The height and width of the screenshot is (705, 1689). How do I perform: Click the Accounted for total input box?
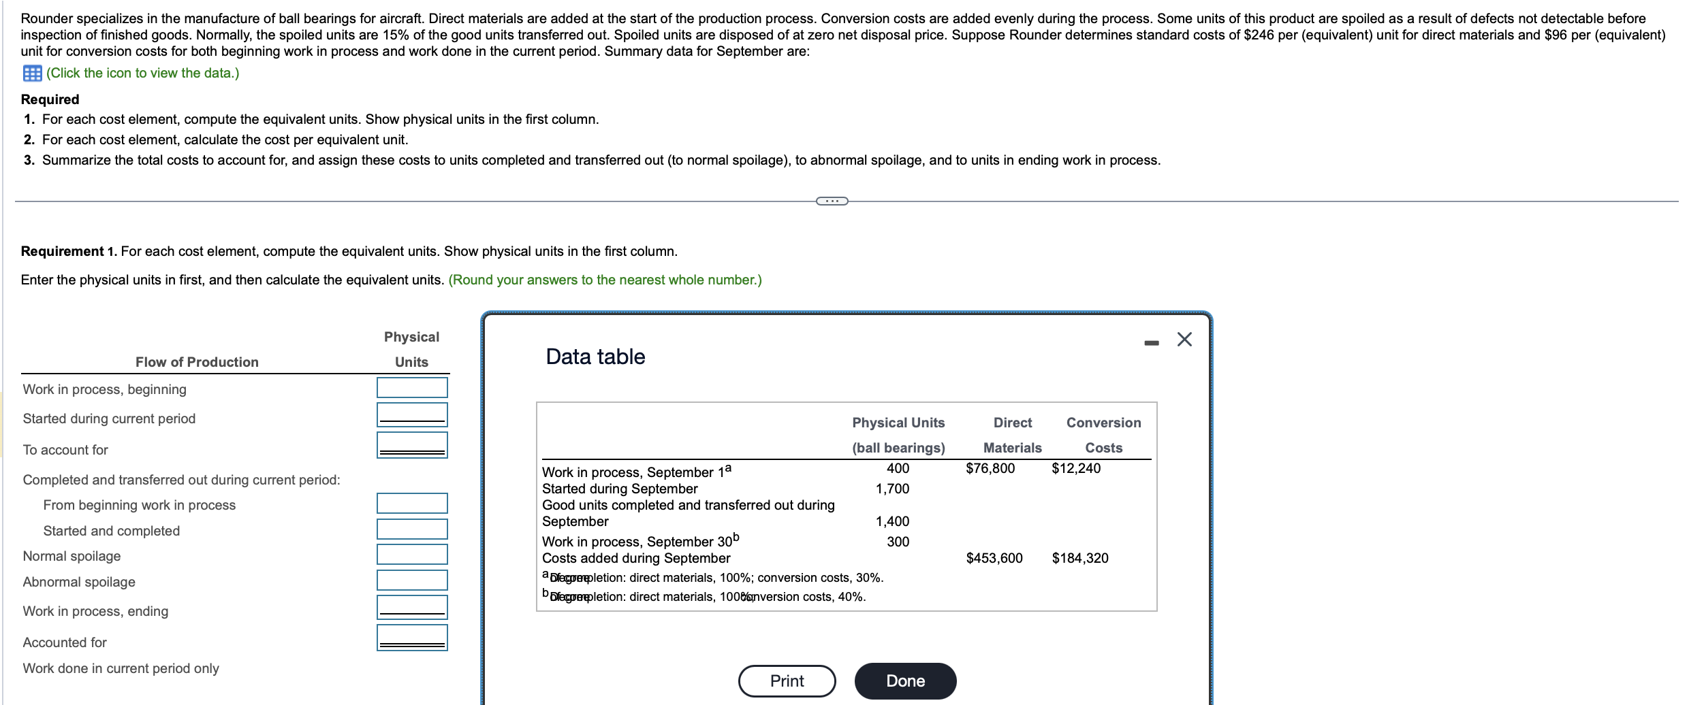click(x=411, y=638)
